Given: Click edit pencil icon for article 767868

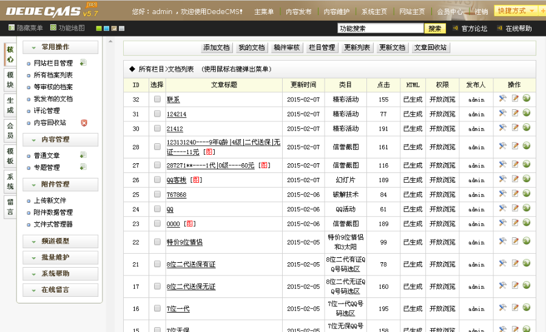Looking at the screenshot, I should click(515, 194).
